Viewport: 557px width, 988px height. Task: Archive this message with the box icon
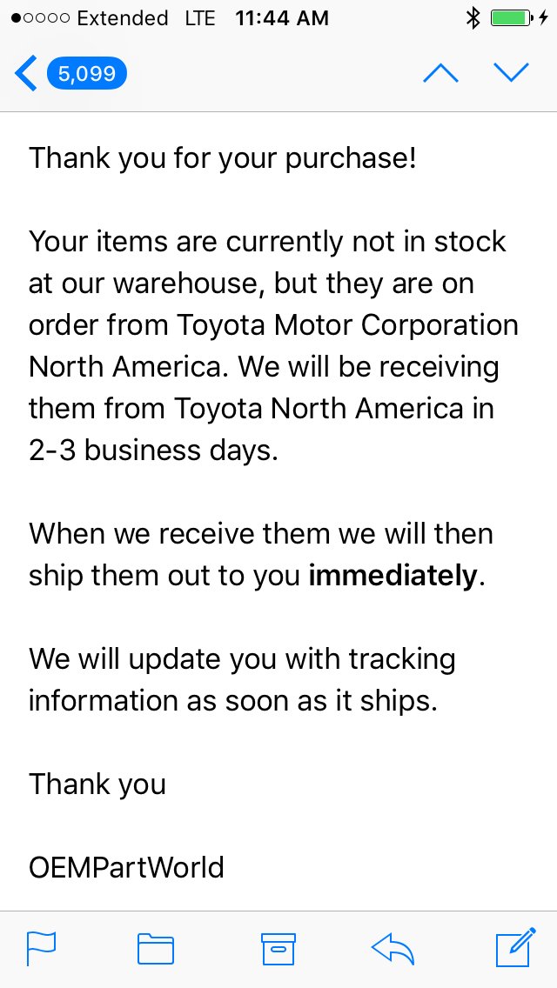coord(278,949)
